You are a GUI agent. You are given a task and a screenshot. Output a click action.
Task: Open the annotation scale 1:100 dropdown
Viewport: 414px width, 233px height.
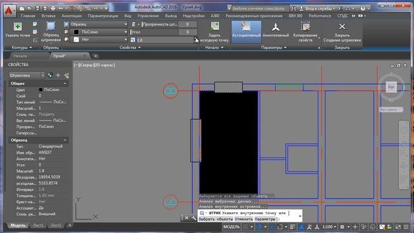pos(329,227)
